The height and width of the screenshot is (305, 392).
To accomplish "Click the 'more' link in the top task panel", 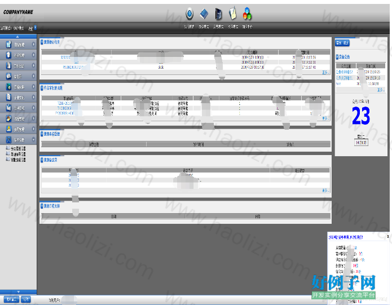I will coord(325,72).
